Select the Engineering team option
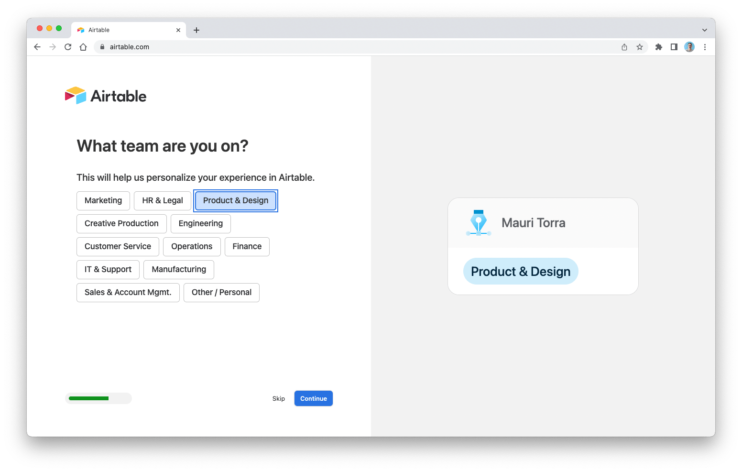Image resolution: width=742 pixels, height=472 pixels. click(x=200, y=223)
